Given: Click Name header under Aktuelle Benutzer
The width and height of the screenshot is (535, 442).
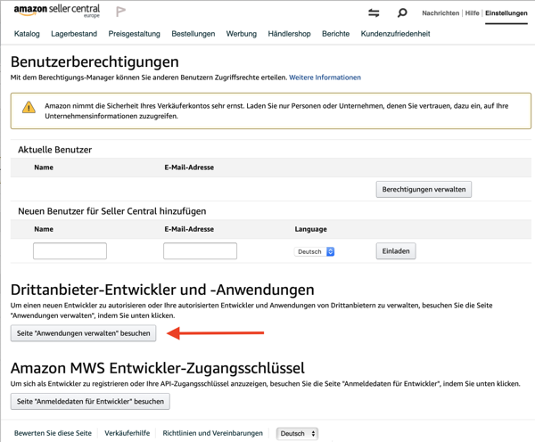Looking at the screenshot, I should [44, 168].
